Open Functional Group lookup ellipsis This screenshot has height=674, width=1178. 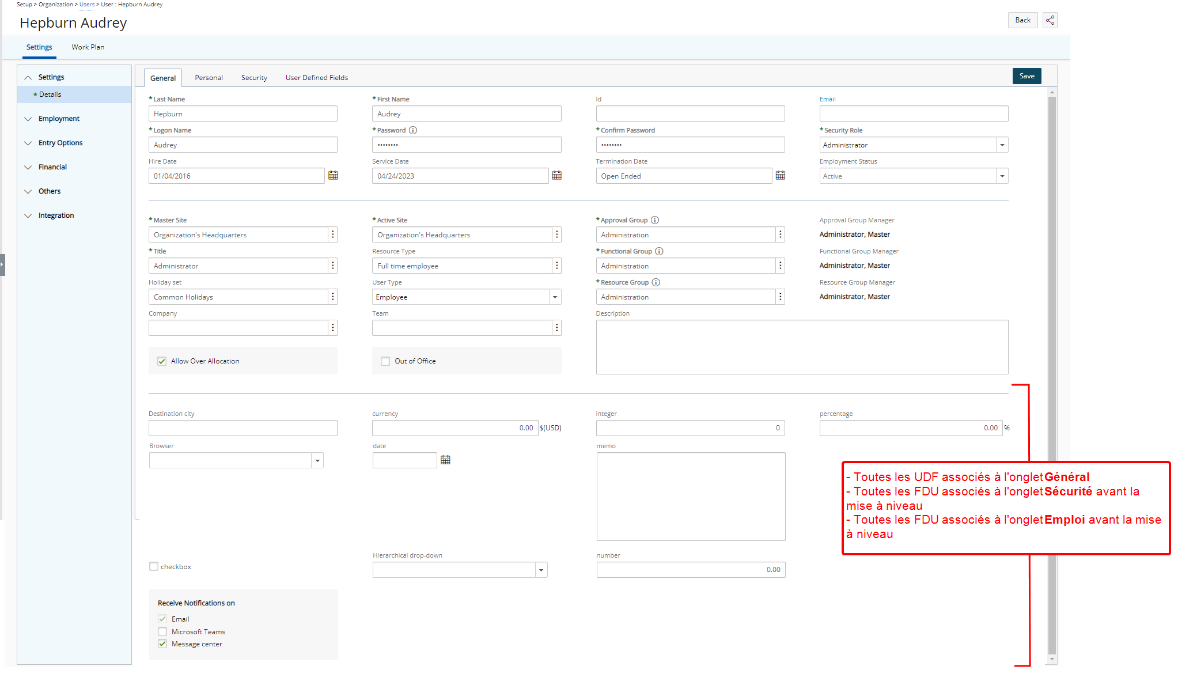[x=781, y=266]
